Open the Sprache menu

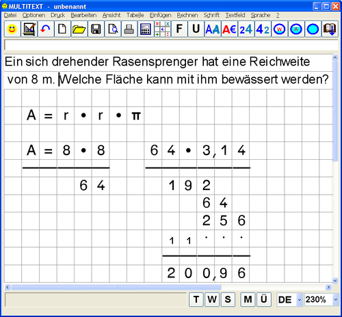click(x=261, y=15)
